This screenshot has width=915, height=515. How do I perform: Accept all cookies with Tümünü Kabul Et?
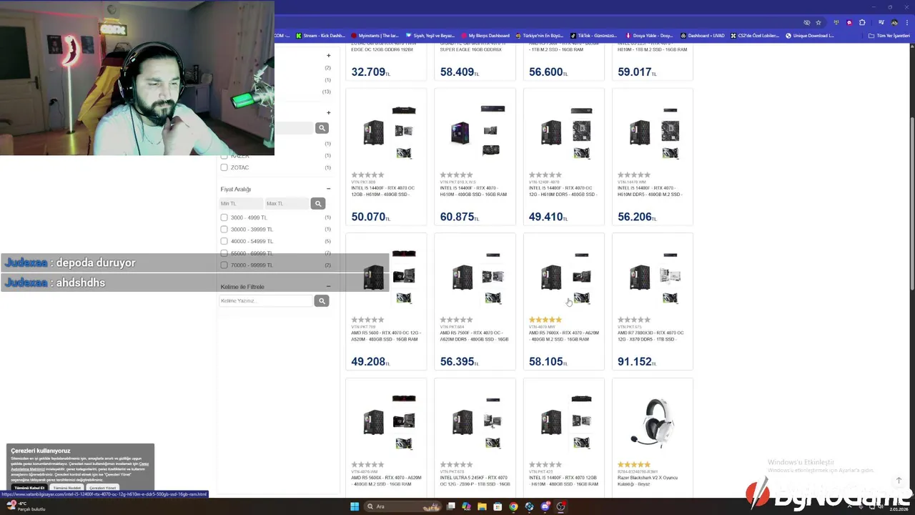coord(29,488)
